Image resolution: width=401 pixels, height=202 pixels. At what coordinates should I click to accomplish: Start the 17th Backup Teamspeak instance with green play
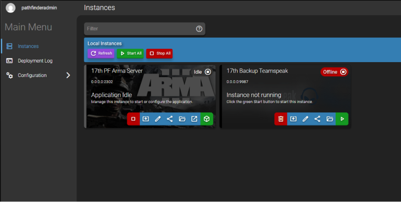342,119
